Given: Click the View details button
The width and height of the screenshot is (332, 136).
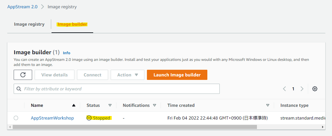Looking at the screenshot, I should 54,75.
